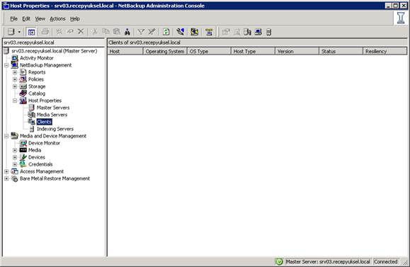Click the Clear Filter crossed-funnel icon

point(152,32)
